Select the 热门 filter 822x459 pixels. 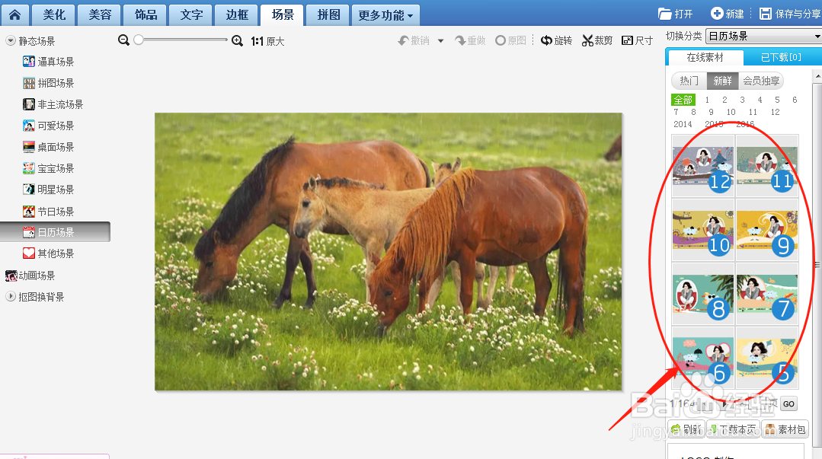point(689,81)
